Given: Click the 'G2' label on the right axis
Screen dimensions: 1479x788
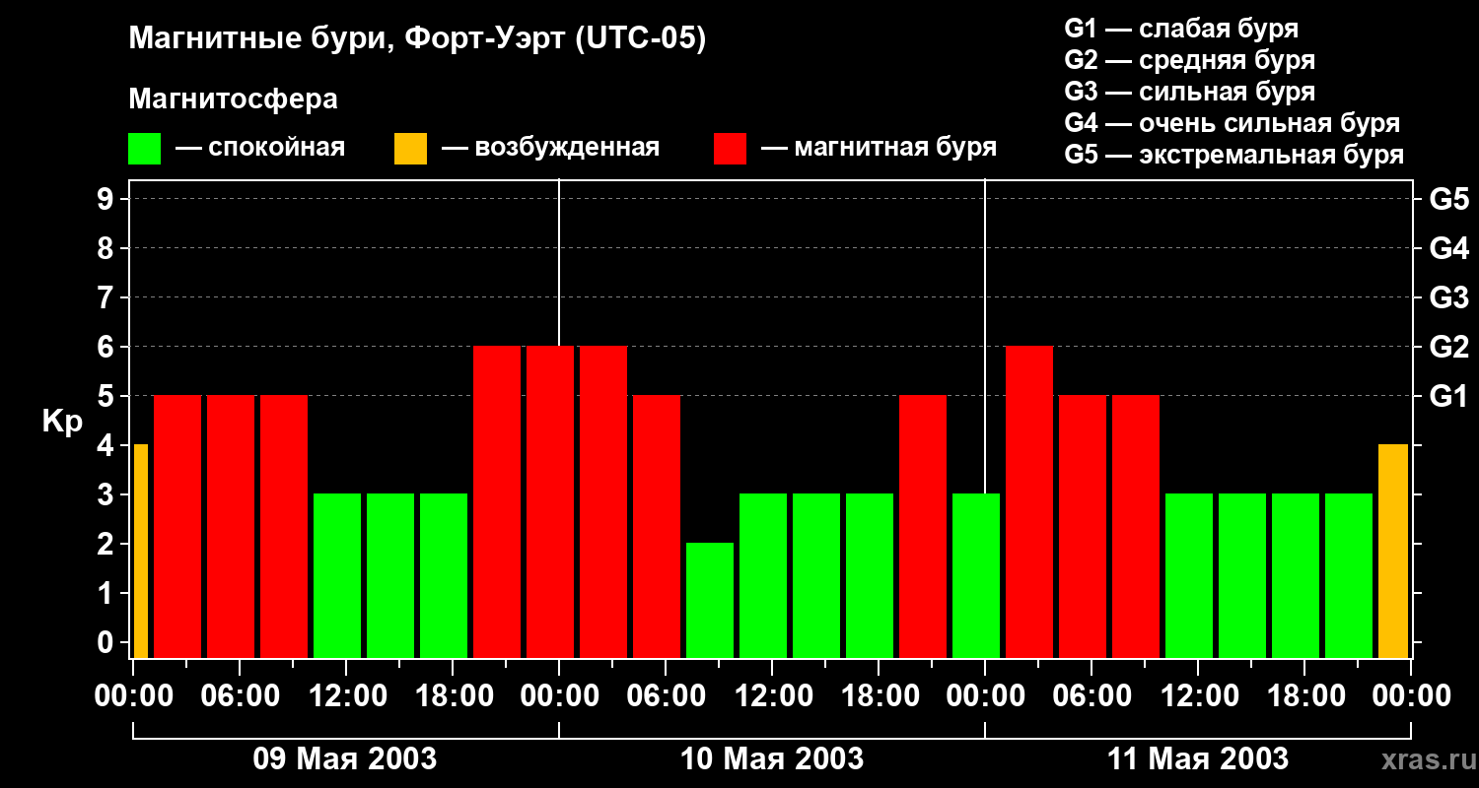Looking at the screenshot, I should pos(1448,347).
